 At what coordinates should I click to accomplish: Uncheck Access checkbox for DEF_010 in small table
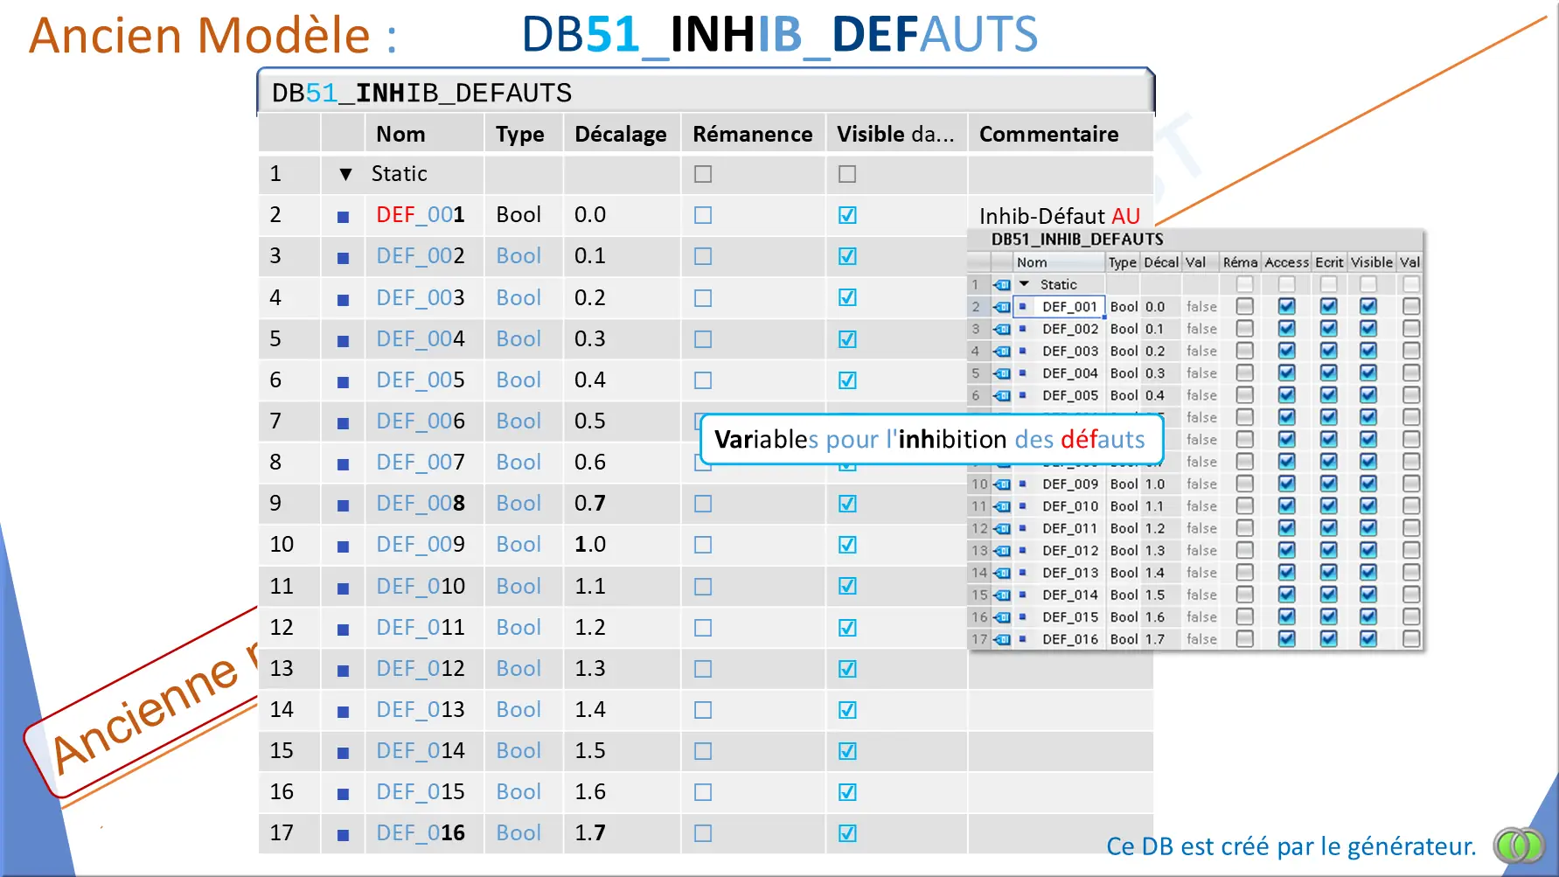point(1286,505)
